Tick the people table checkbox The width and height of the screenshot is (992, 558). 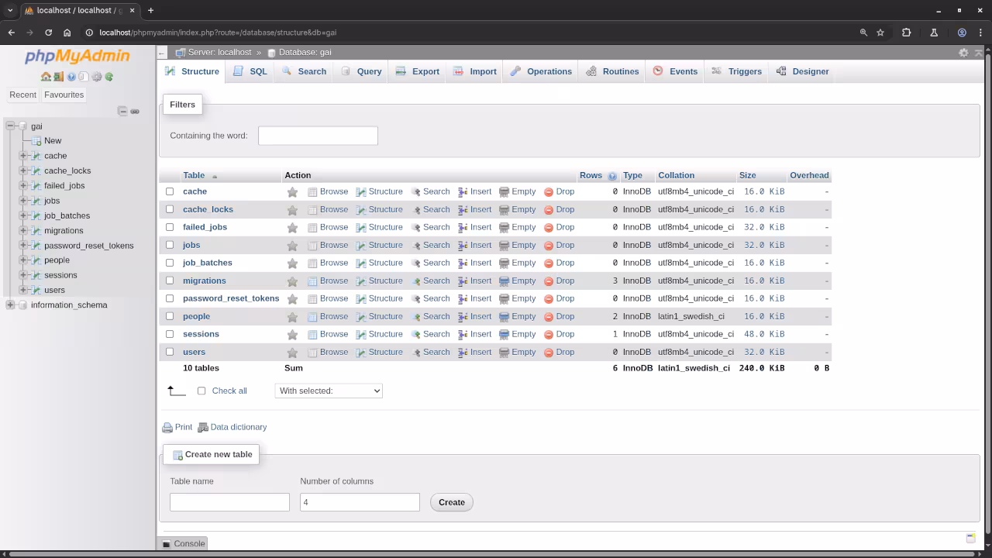(170, 316)
